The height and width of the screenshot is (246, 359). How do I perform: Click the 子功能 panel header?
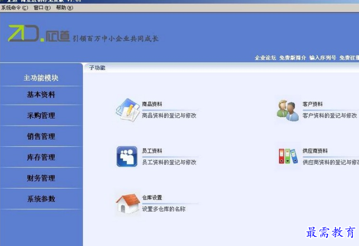coord(97,68)
